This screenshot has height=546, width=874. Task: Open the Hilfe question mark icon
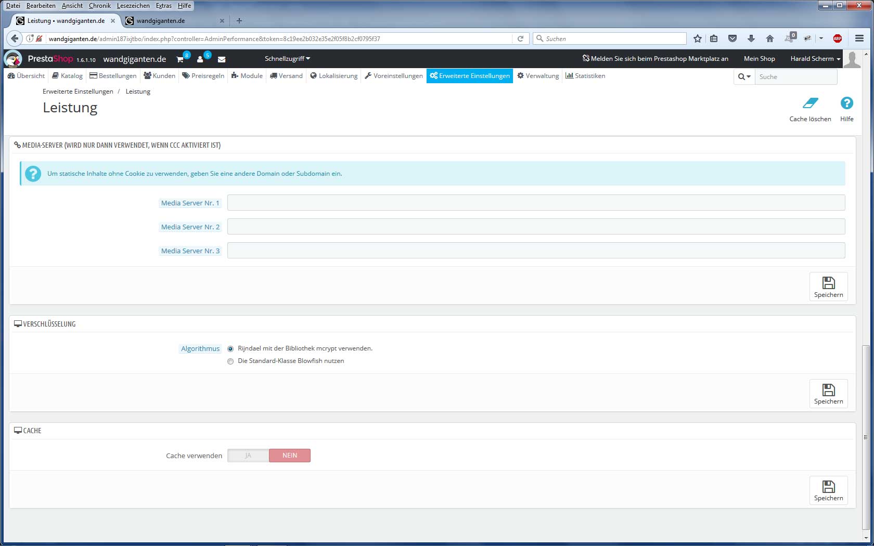(x=846, y=103)
